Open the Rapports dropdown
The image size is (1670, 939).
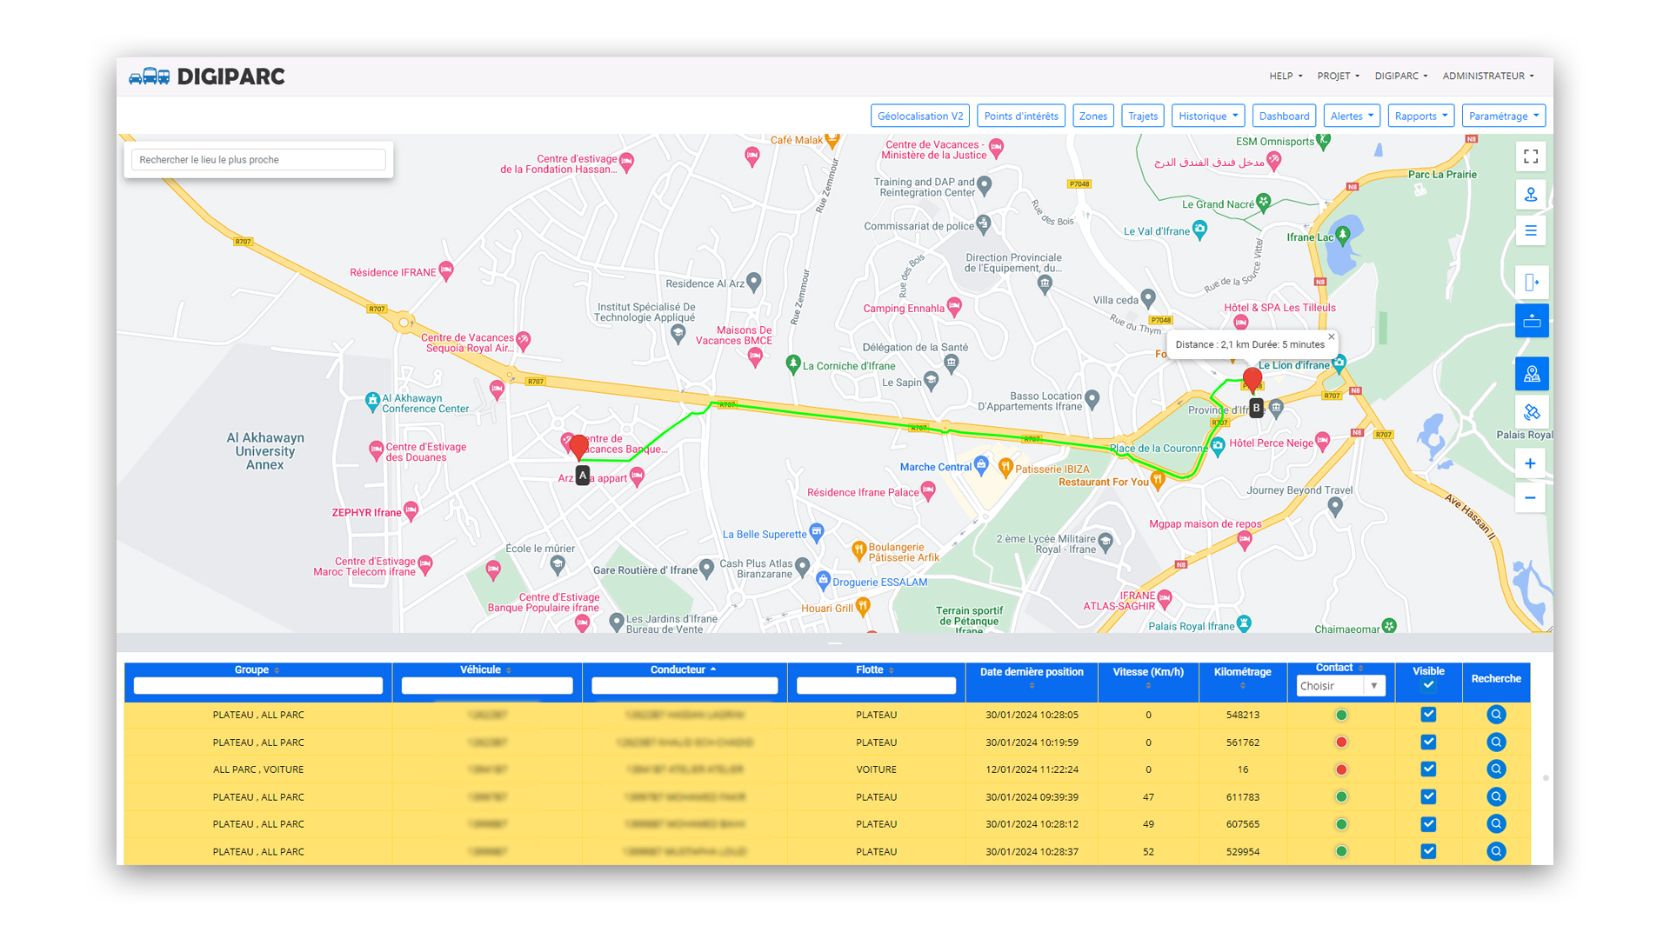pyautogui.click(x=1421, y=116)
